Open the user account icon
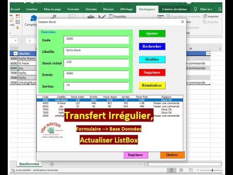The image size is (233, 175). pyautogui.click(x=219, y=9)
